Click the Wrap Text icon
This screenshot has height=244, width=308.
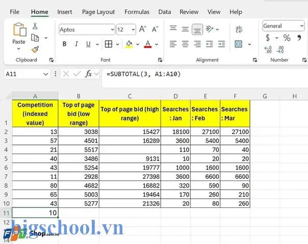[x=239, y=29]
